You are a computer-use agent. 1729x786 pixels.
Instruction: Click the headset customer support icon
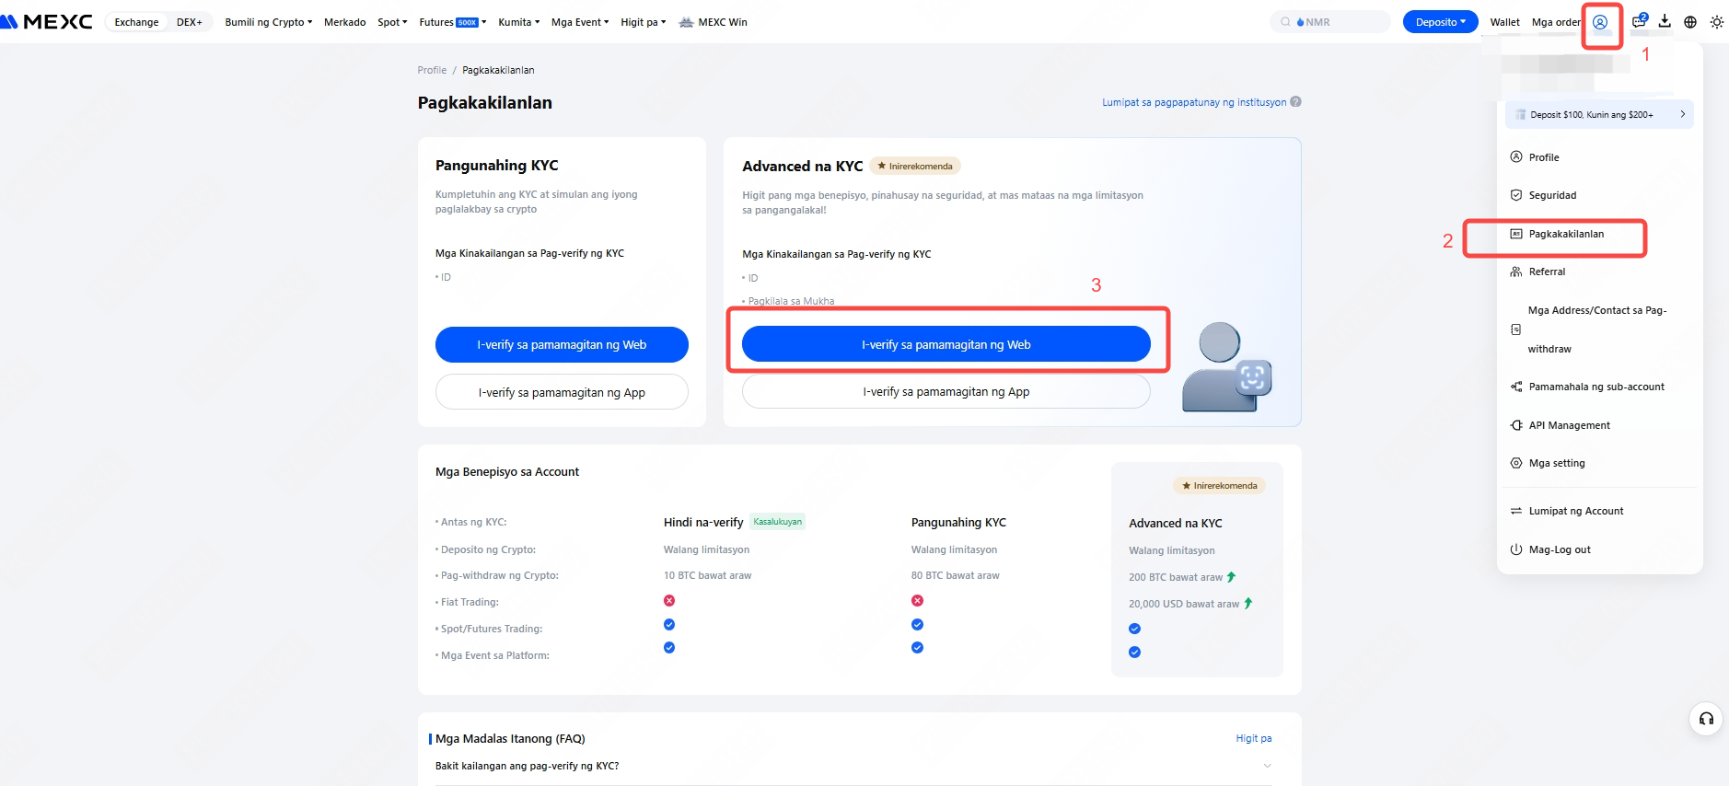pos(1706,719)
